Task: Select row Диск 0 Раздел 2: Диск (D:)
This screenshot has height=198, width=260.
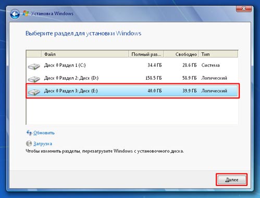Action: click(132, 78)
